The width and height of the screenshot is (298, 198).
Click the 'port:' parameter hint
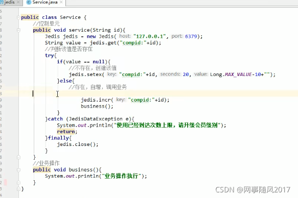(x=177, y=36)
